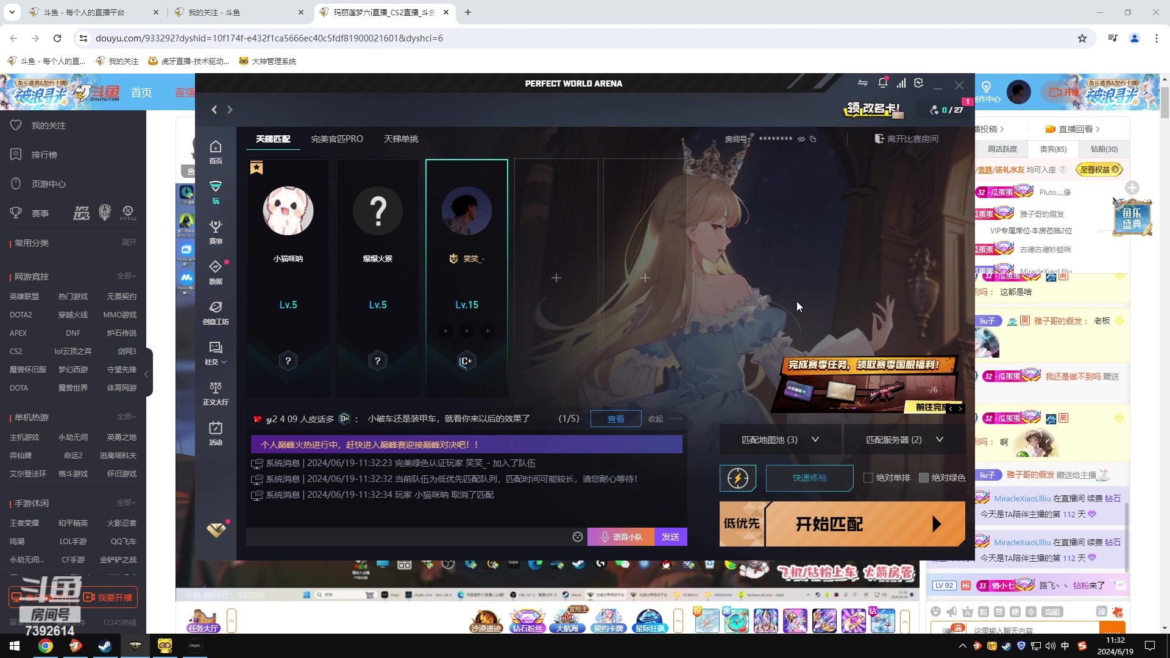The height and width of the screenshot is (658, 1170).
Task: Click the lightning quick-match icon button
Action: tap(738, 478)
